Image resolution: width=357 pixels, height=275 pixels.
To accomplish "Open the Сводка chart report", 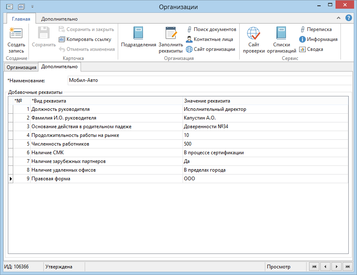I will click(311, 49).
